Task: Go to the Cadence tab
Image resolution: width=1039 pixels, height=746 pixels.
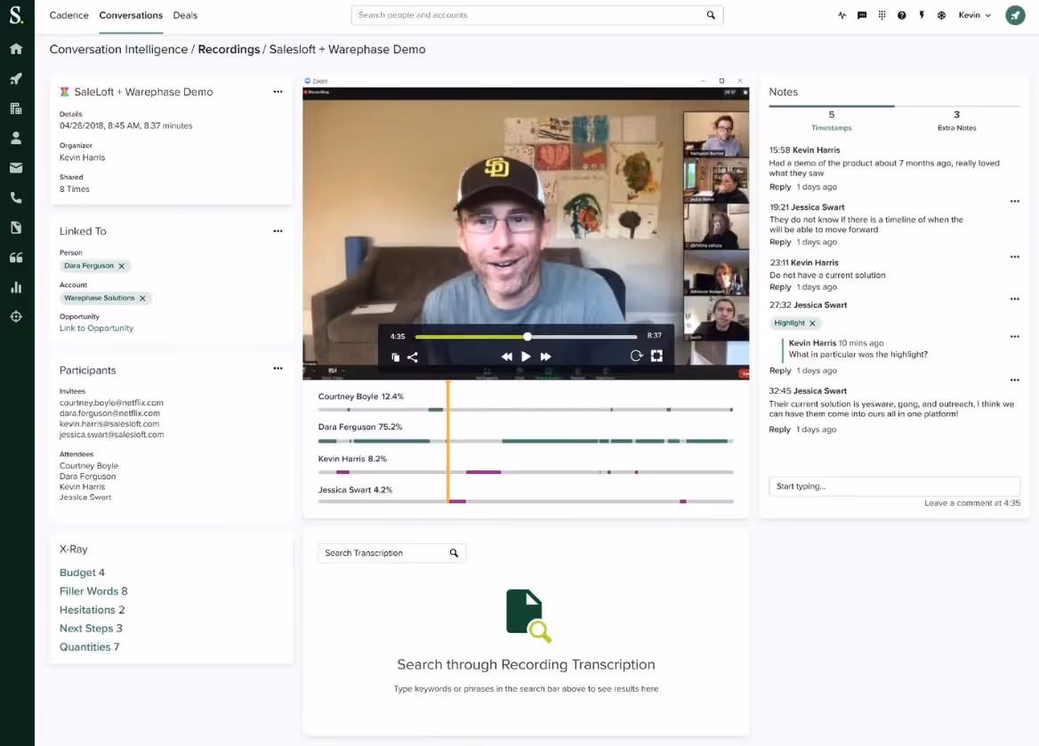Action: [x=68, y=15]
